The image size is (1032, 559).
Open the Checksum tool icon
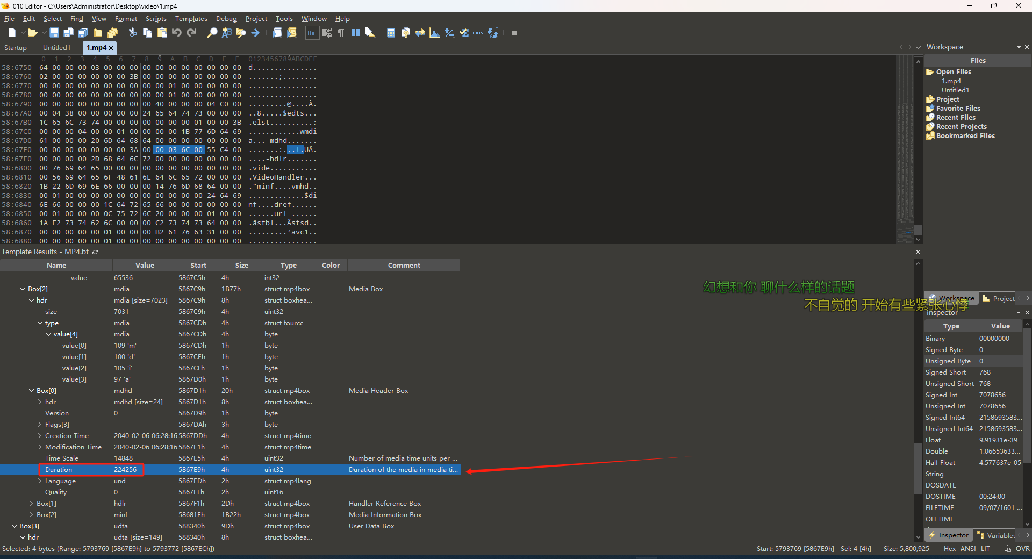(464, 33)
